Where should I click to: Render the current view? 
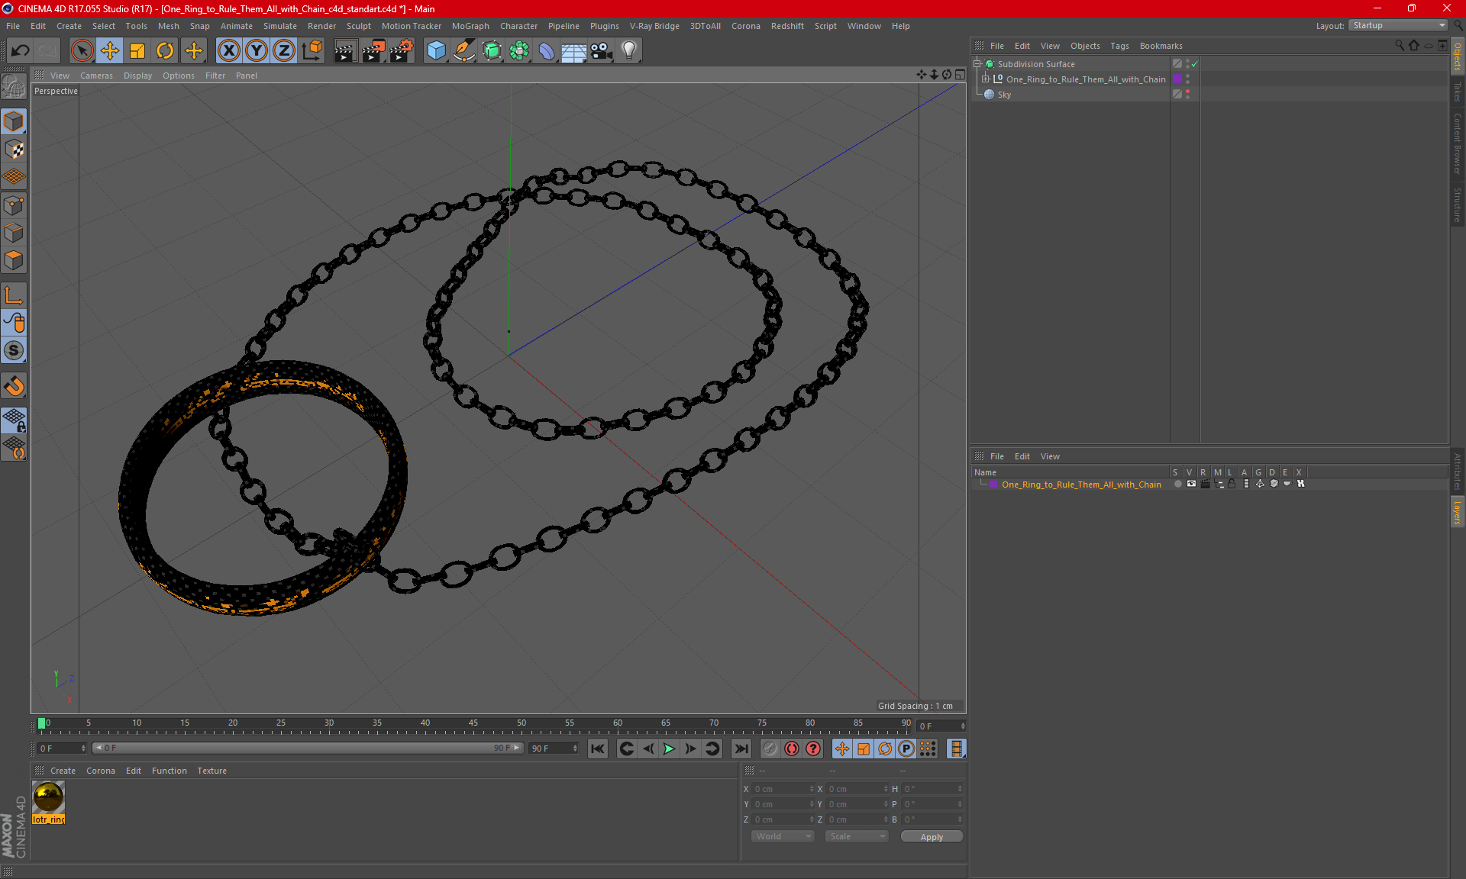pos(345,50)
